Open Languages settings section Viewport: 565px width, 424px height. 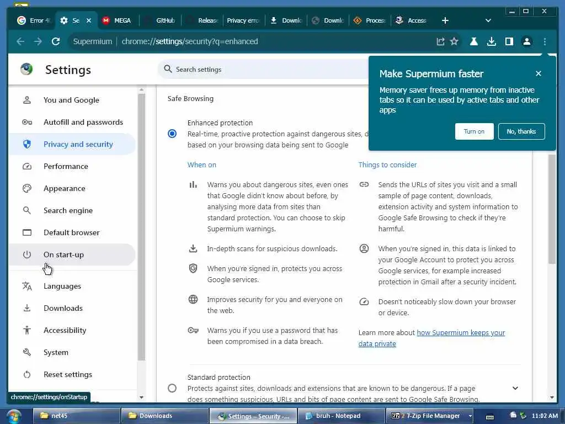tap(71, 287)
